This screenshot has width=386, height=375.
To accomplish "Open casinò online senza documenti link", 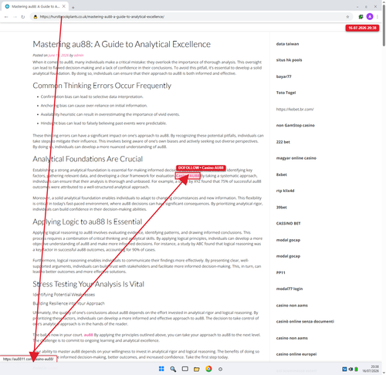I will [x=305, y=321].
